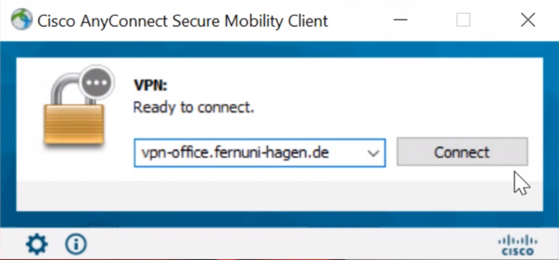Click the window title text
Viewport: 559px width, 260px height.
182,21
